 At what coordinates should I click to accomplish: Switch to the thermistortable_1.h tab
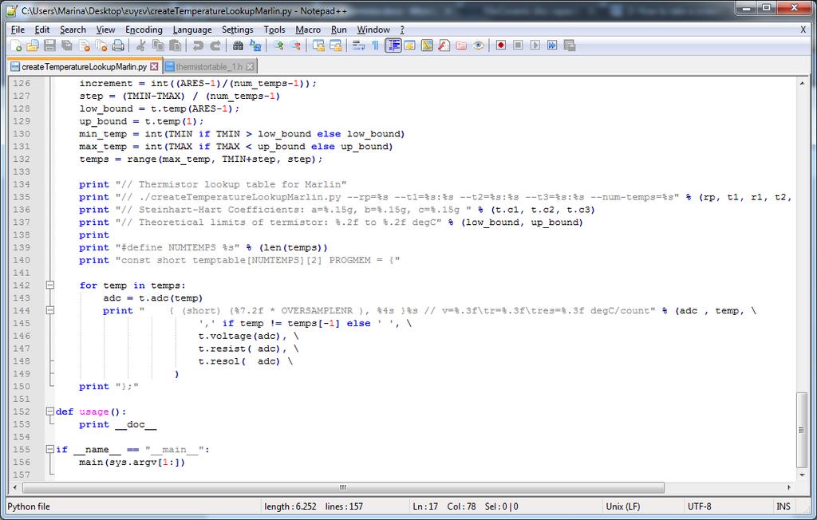pyautogui.click(x=209, y=67)
